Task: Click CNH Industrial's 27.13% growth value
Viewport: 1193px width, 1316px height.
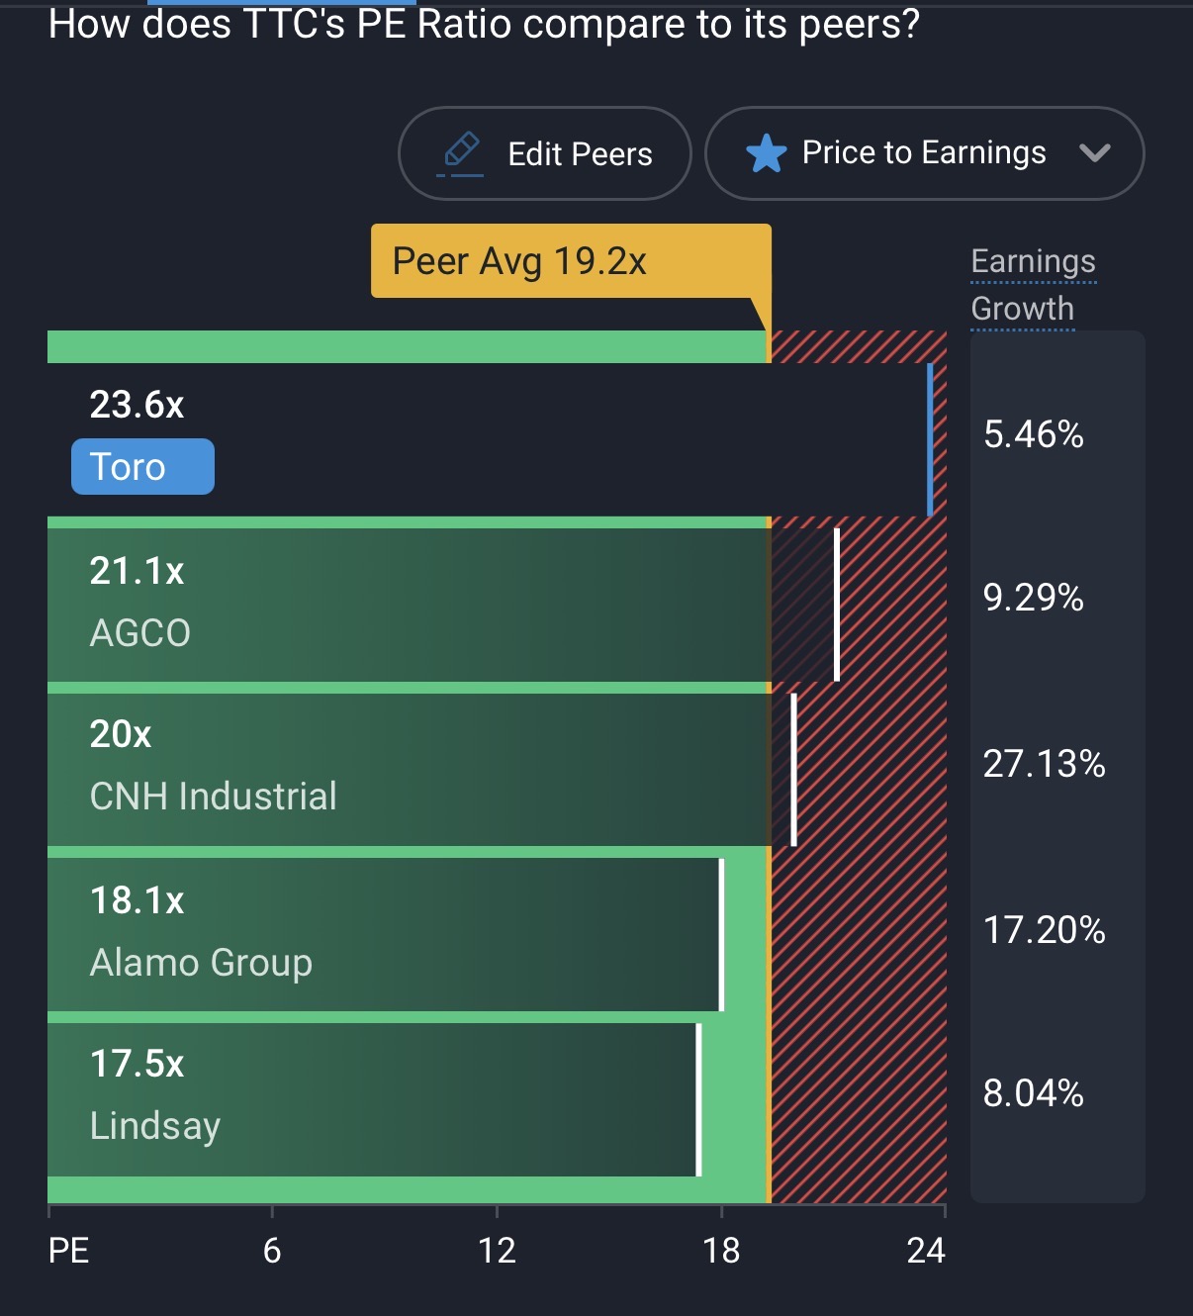Action: coord(1044,764)
